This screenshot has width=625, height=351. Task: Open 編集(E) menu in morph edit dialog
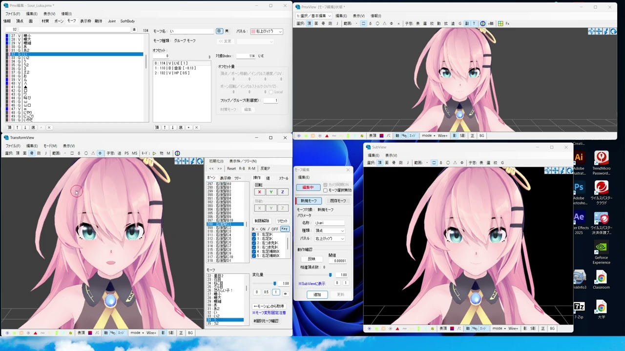(x=304, y=177)
